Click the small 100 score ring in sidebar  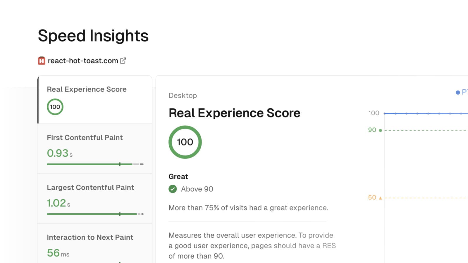[x=55, y=107]
